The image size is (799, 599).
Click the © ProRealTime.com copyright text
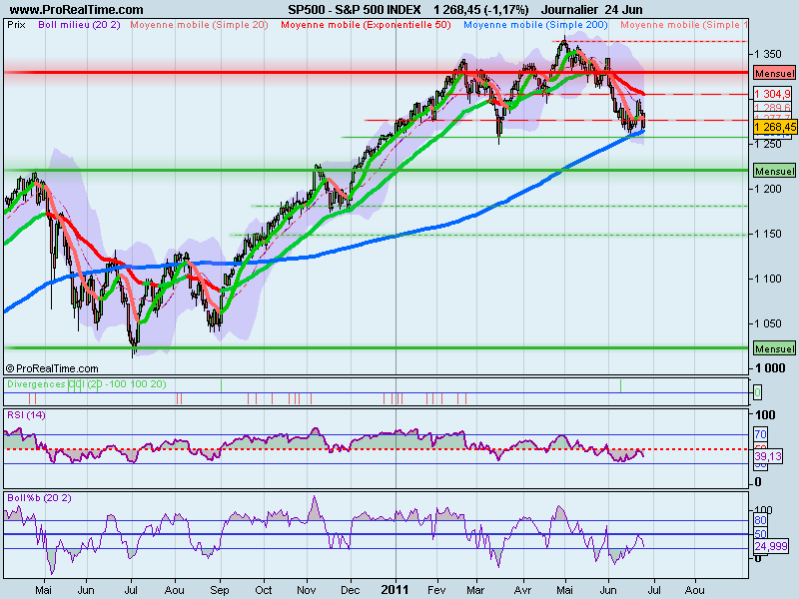(x=52, y=368)
